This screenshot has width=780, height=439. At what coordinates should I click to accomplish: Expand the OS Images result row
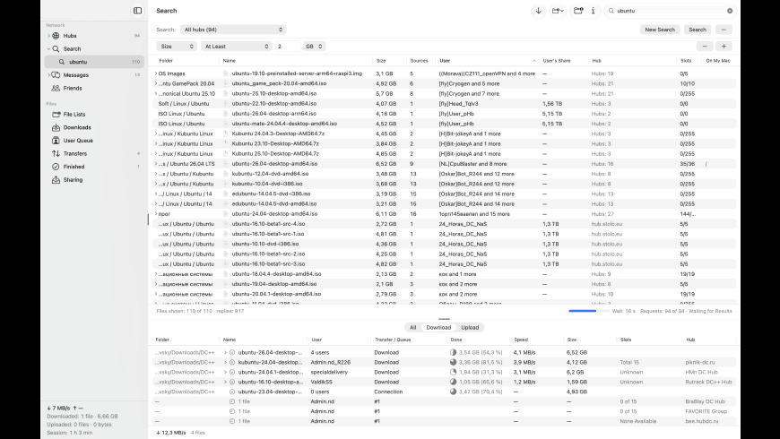click(x=156, y=73)
